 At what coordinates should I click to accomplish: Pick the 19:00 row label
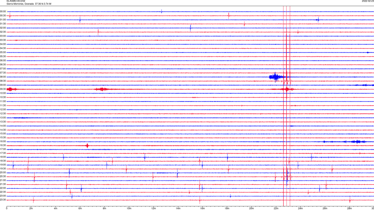click(3, 165)
